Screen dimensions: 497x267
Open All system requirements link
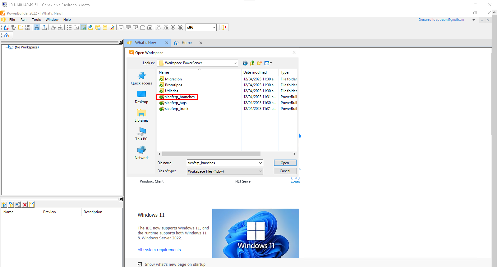coord(159,250)
